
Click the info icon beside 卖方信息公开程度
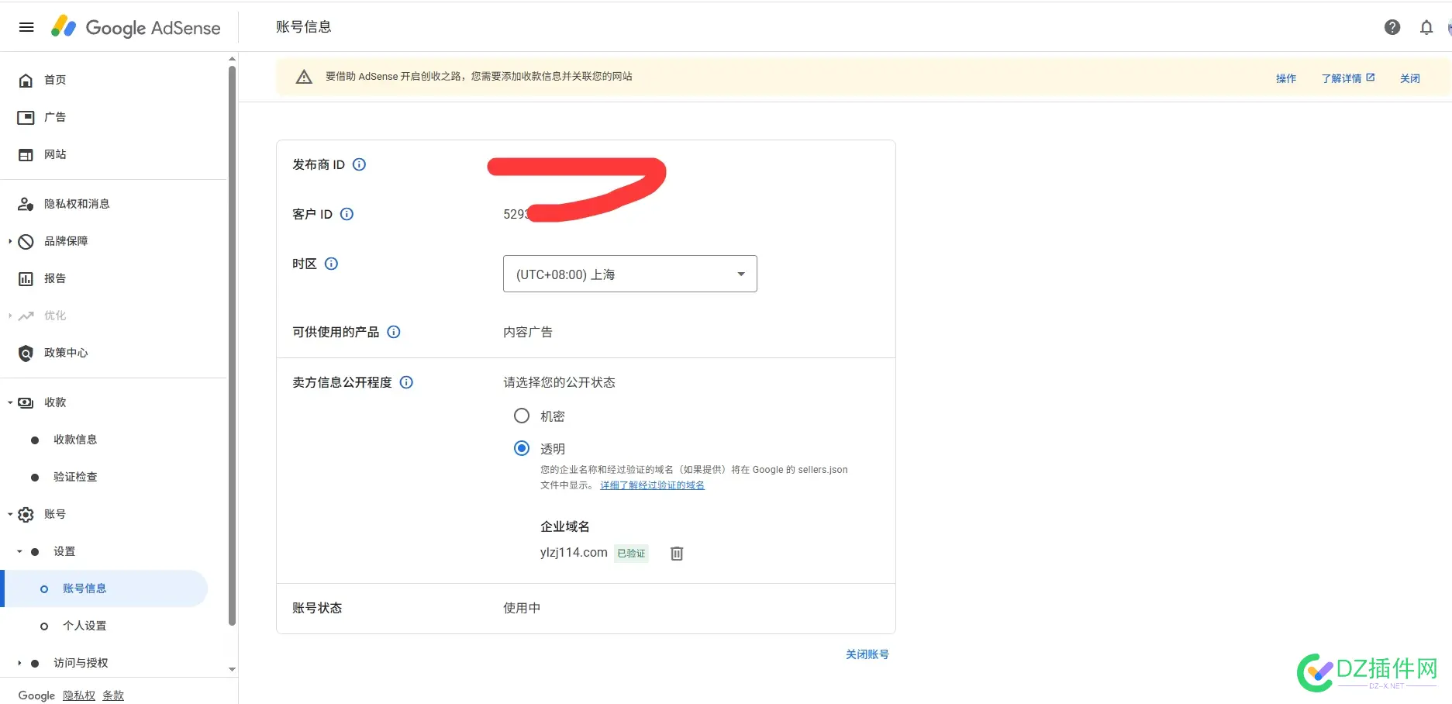pyautogui.click(x=406, y=382)
